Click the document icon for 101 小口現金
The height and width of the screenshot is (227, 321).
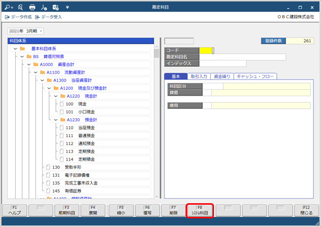tap(62, 112)
